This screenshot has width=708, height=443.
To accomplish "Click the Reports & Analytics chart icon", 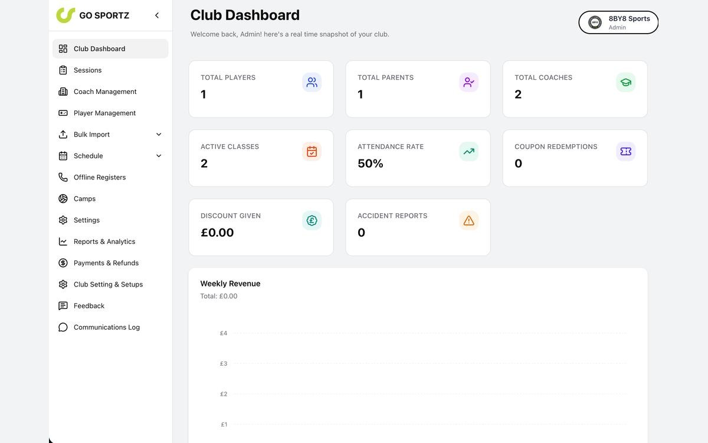I will 63,242.
